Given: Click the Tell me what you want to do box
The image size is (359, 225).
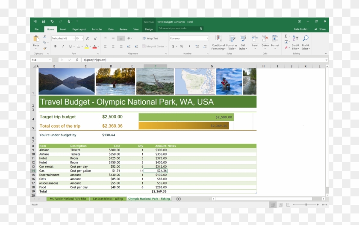Looking at the screenshot, I should 180,28.
